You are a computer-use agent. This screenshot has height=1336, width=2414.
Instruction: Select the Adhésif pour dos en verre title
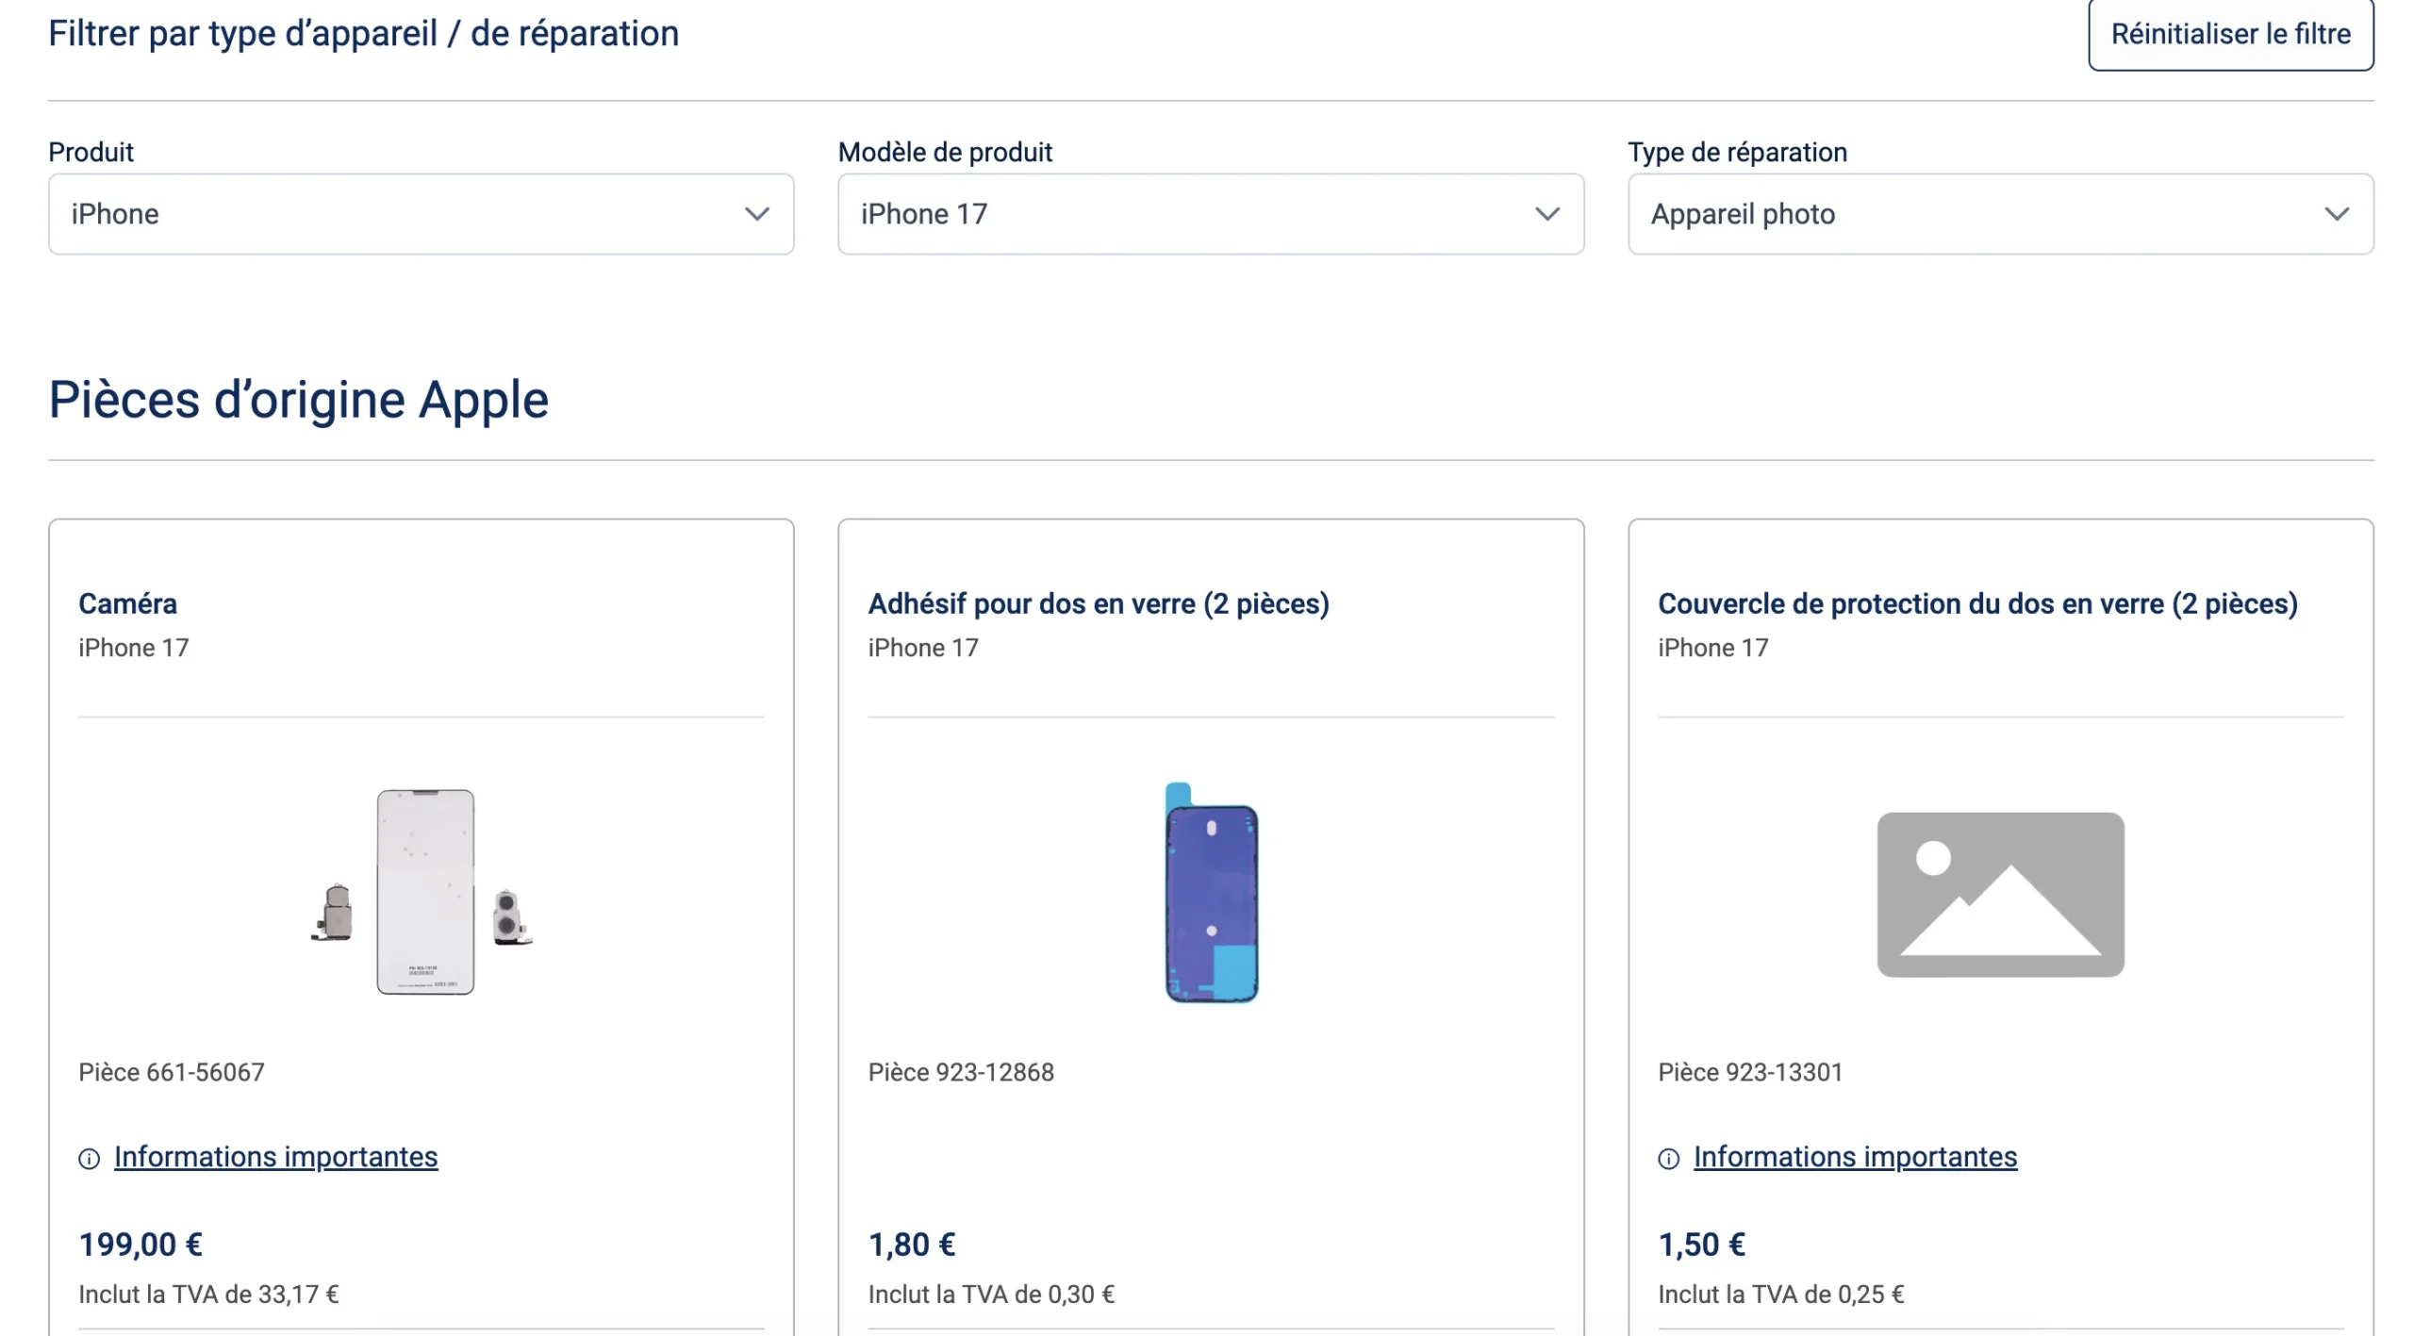coord(1098,603)
